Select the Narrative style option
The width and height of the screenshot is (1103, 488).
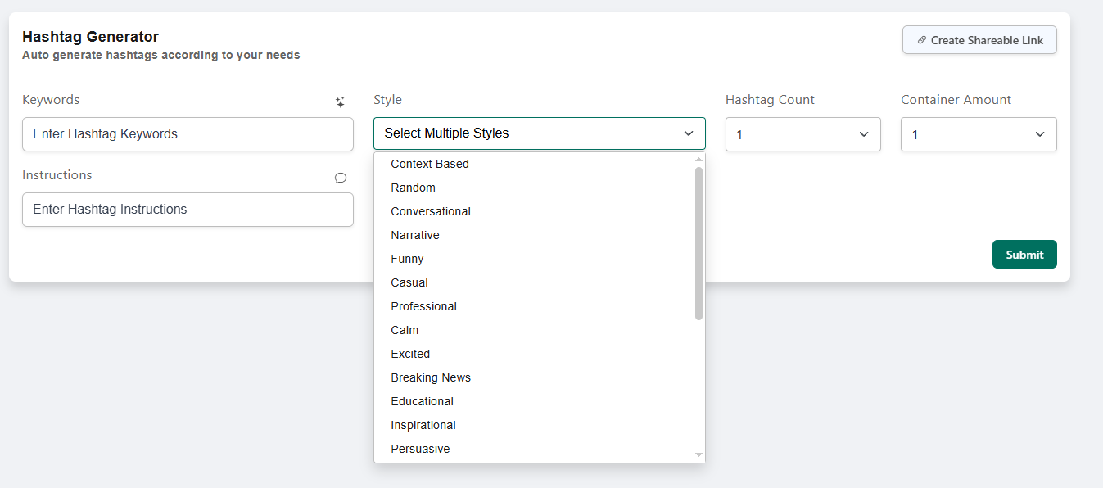click(415, 235)
